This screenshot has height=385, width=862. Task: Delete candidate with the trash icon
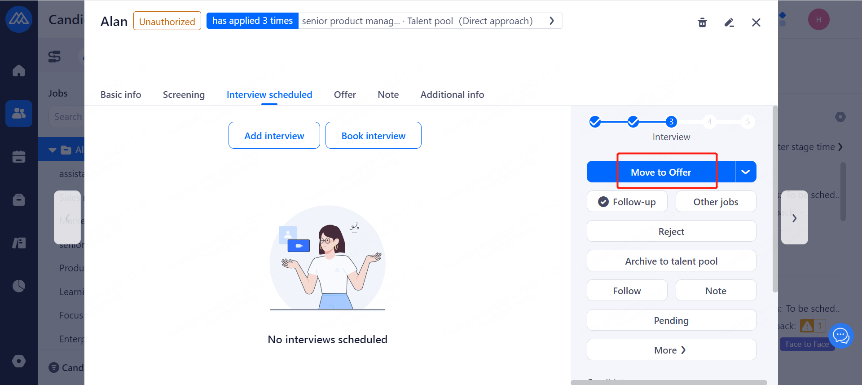click(703, 22)
